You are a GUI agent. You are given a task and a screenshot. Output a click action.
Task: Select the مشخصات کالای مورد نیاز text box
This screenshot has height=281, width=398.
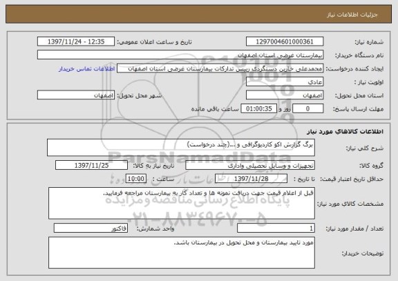[182, 203]
